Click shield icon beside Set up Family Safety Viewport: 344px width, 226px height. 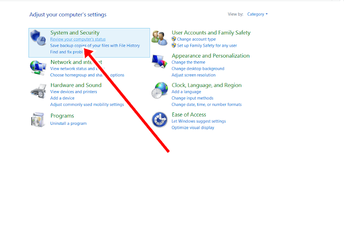point(174,45)
